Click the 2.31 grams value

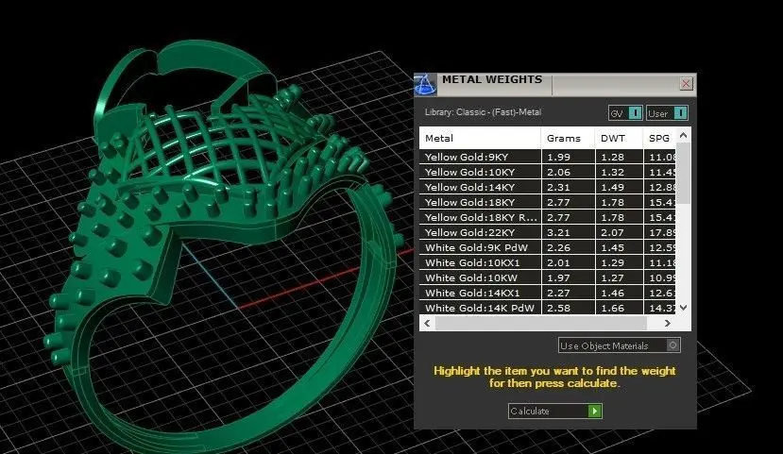click(558, 187)
